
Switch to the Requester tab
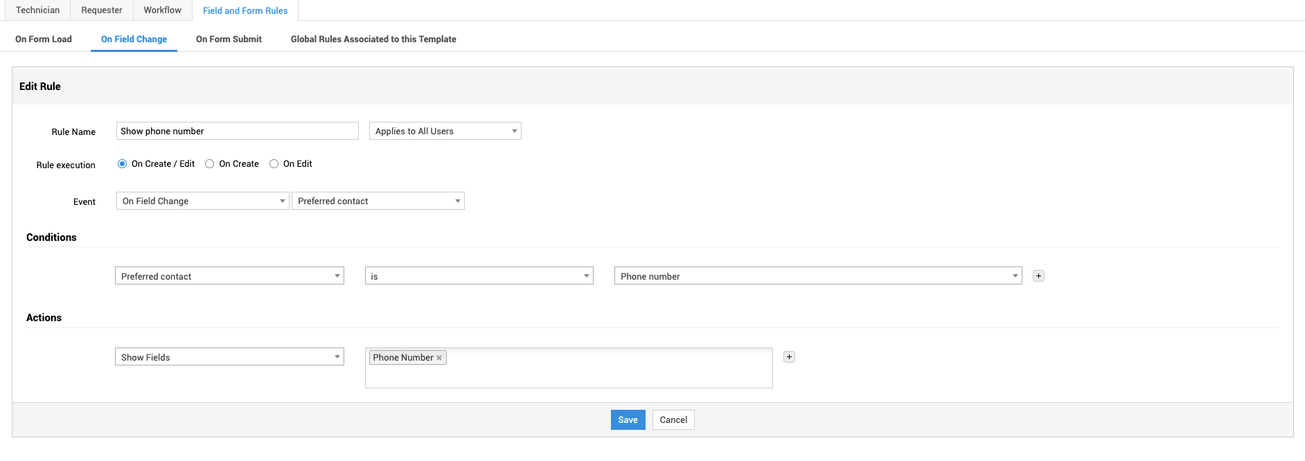[x=102, y=10]
